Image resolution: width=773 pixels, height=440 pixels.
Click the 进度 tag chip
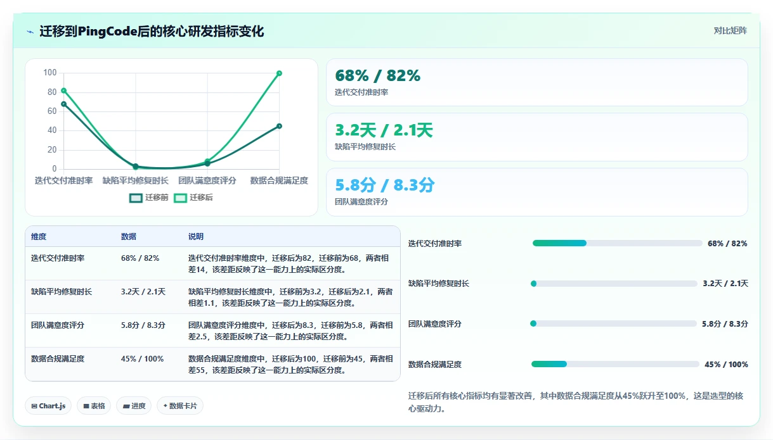click(x=134, y=406)
